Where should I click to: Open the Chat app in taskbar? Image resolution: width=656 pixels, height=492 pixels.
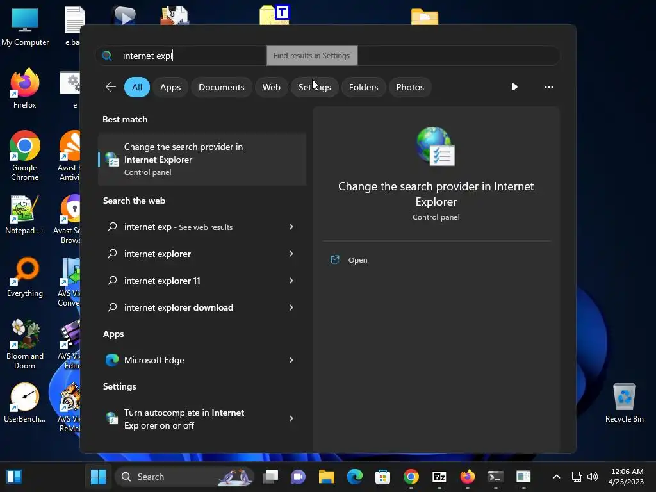click(298, 477)
